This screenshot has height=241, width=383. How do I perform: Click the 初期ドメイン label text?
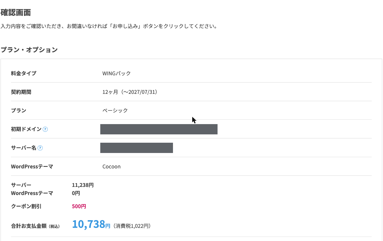pos(26,129)
